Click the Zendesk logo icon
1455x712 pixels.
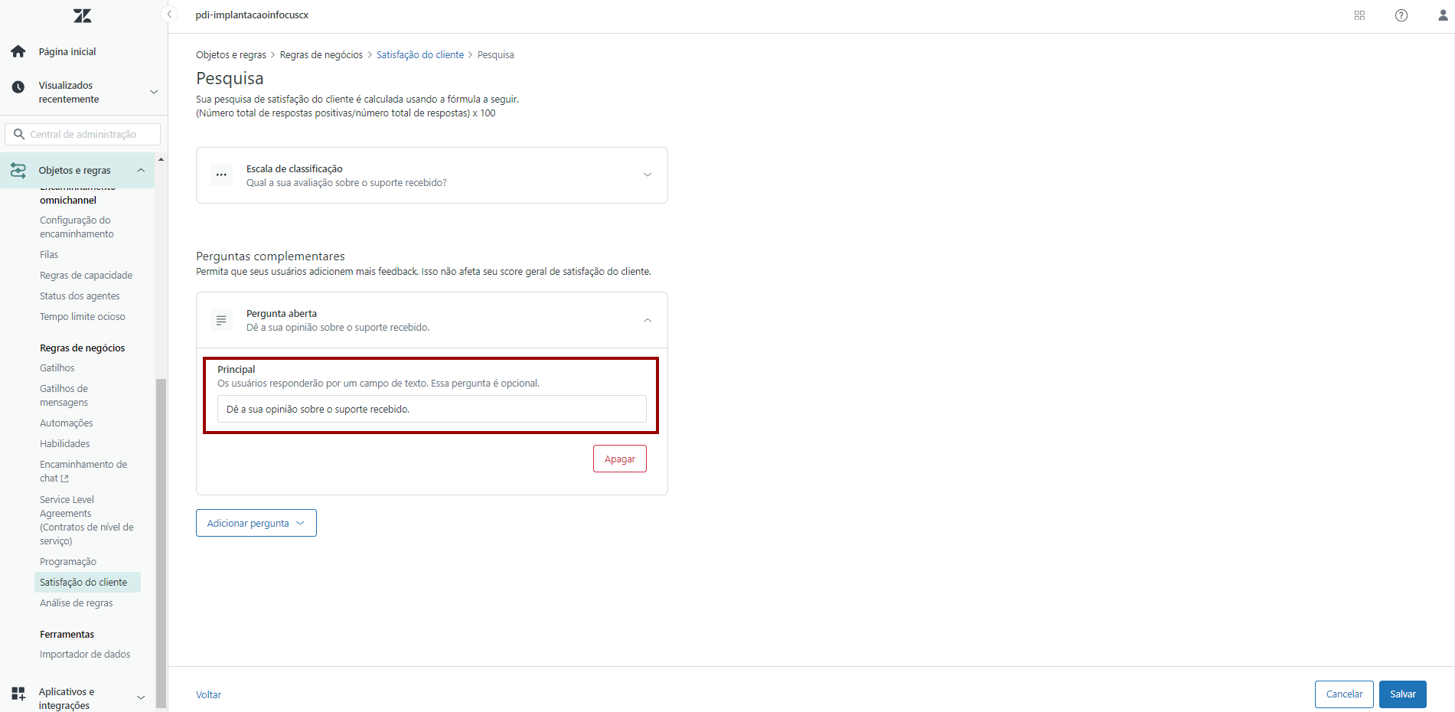coord(82,15)
